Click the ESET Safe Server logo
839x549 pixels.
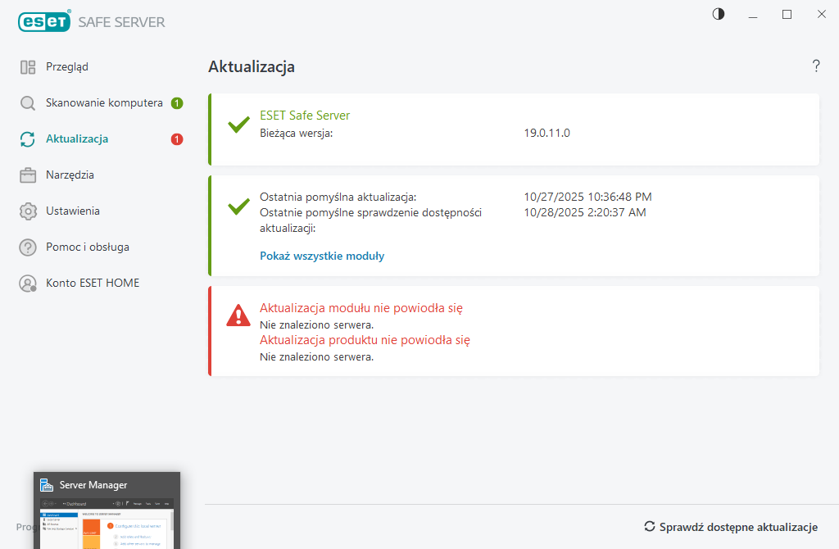coord(91,22)
